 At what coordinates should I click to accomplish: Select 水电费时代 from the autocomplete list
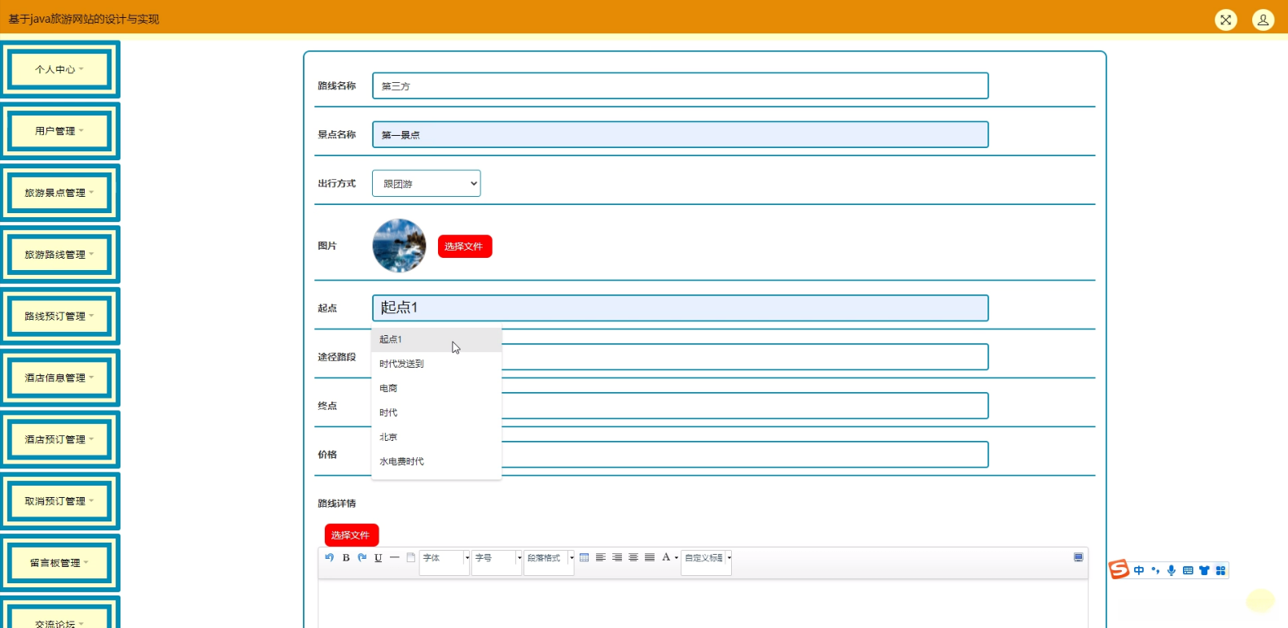[x=436, y=461]
